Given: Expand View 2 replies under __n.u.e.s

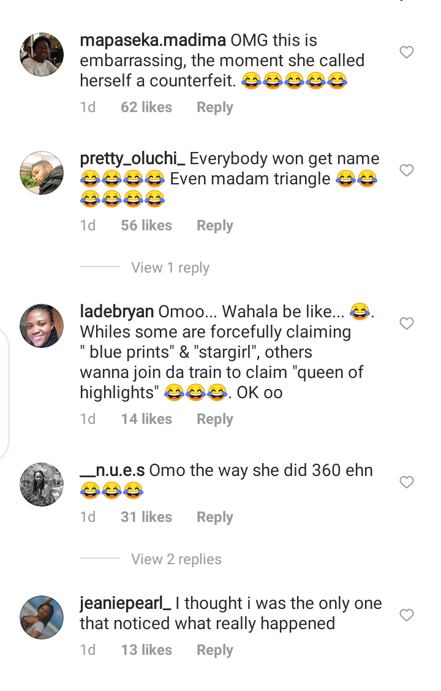Looking at the screenshot, I should [x=176, y=559].
